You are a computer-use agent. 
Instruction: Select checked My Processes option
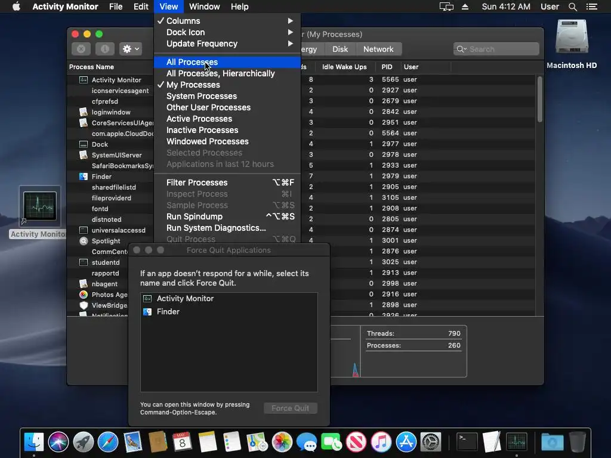pos(227,85)
